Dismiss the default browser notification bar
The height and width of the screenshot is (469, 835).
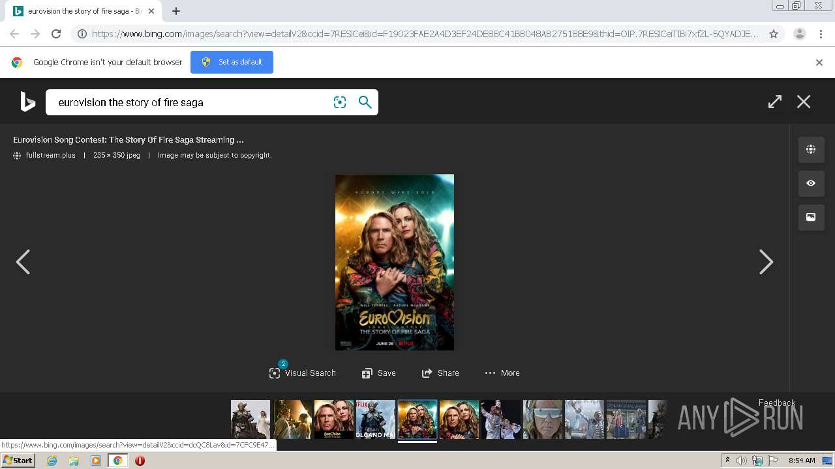tap(819, 63)
